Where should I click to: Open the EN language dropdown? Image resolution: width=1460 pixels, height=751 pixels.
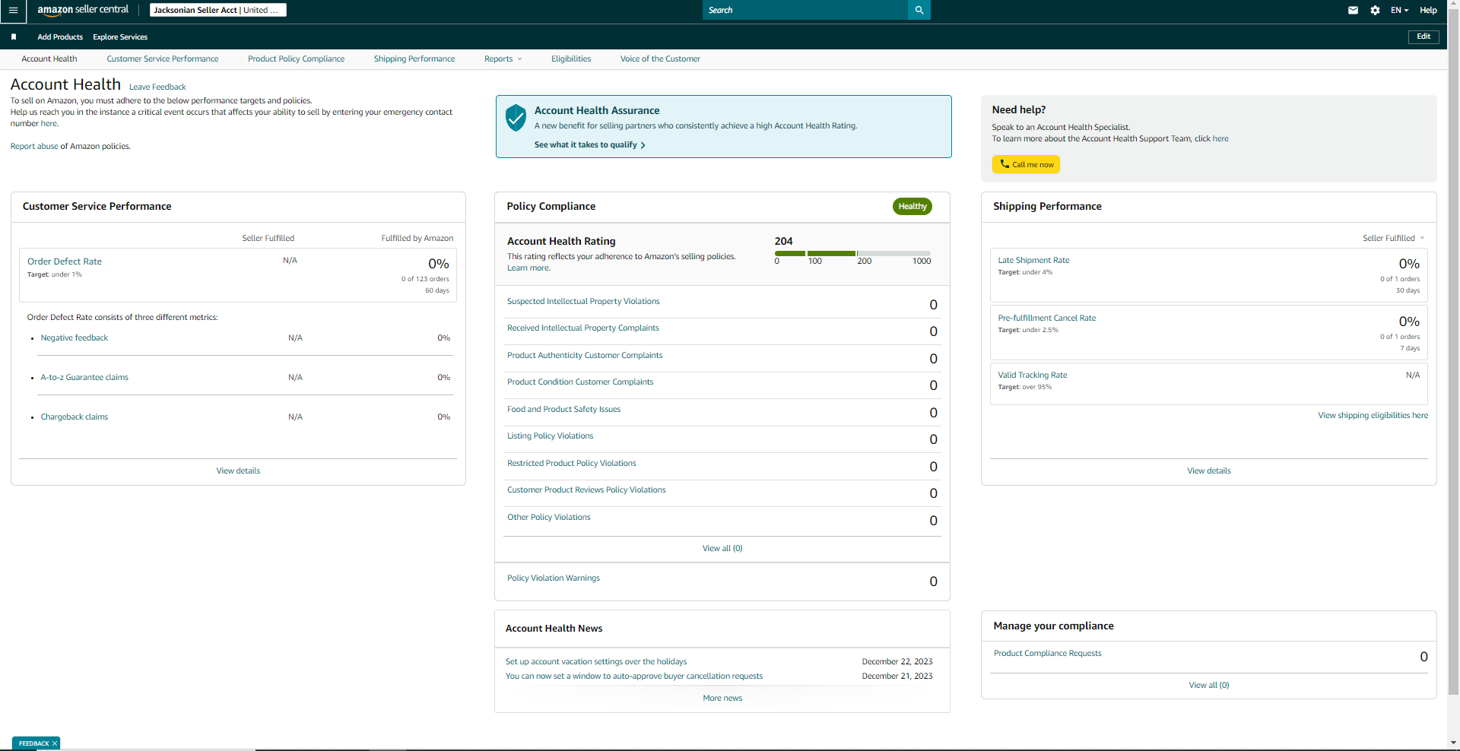tap(1399, 11)
